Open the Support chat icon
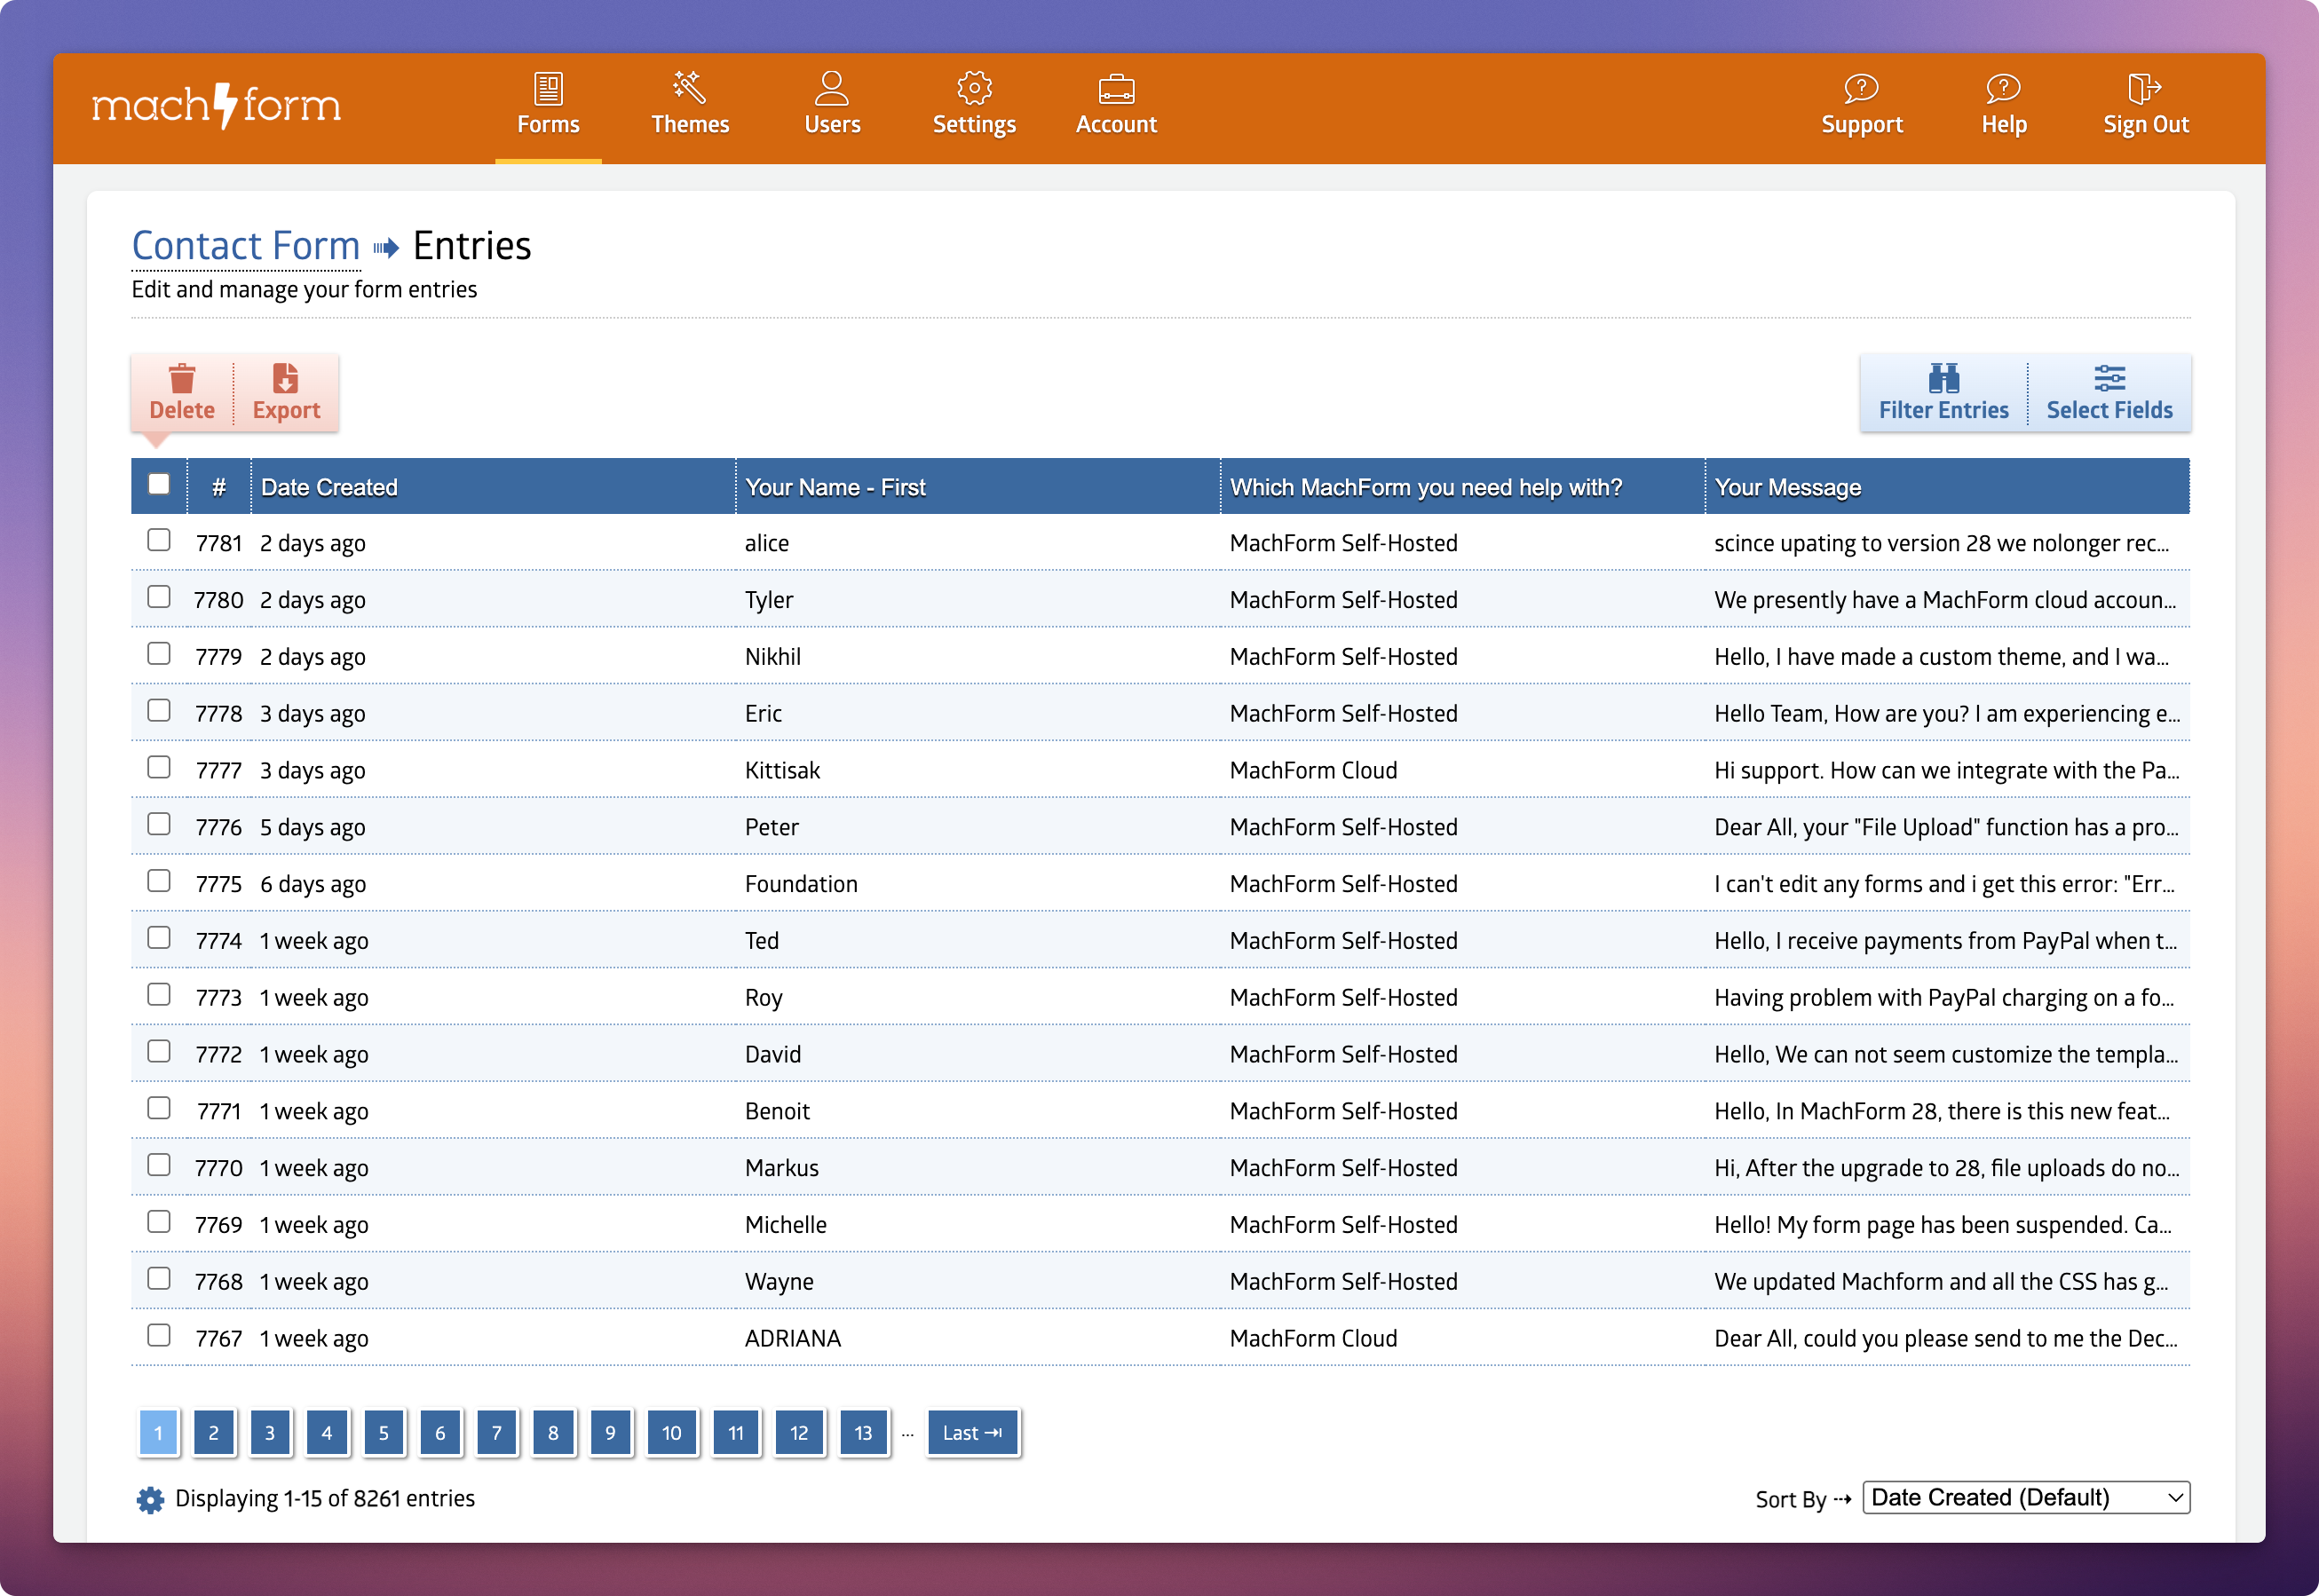Viewport: 2319px width, 1596px height. [x=1861, y=89]
